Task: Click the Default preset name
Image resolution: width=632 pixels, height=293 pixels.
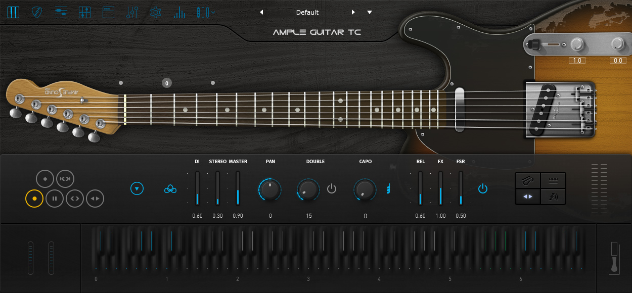Action: [x=307, y=12]
